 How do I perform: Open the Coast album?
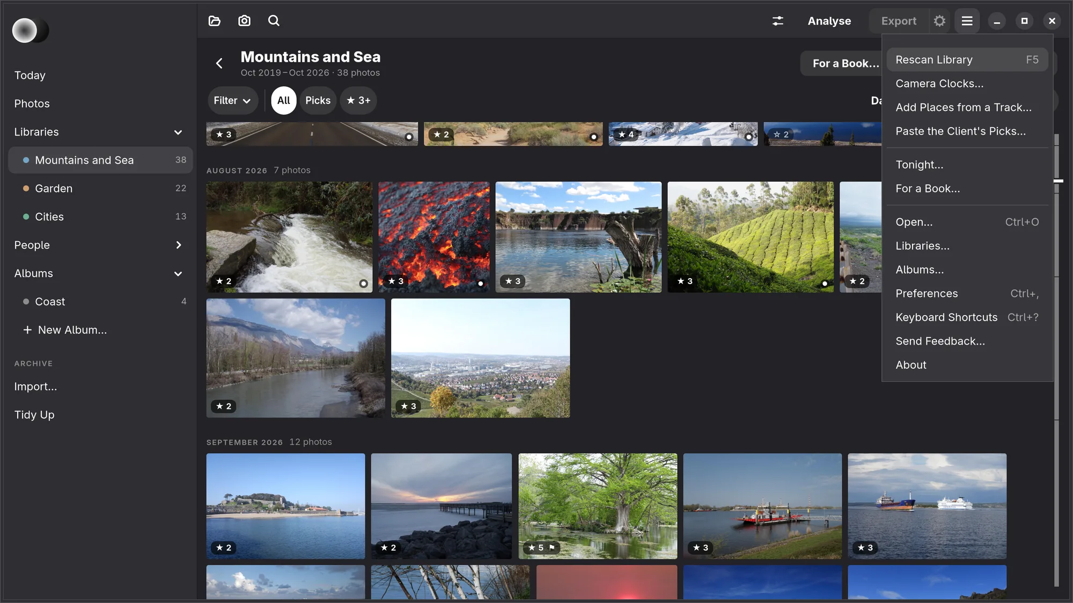coord(100,302)
